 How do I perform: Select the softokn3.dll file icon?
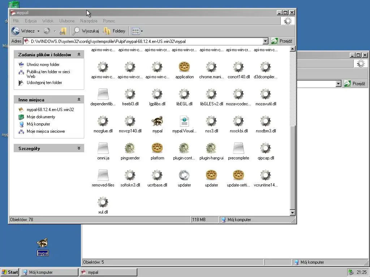click(x=130, y=175)
